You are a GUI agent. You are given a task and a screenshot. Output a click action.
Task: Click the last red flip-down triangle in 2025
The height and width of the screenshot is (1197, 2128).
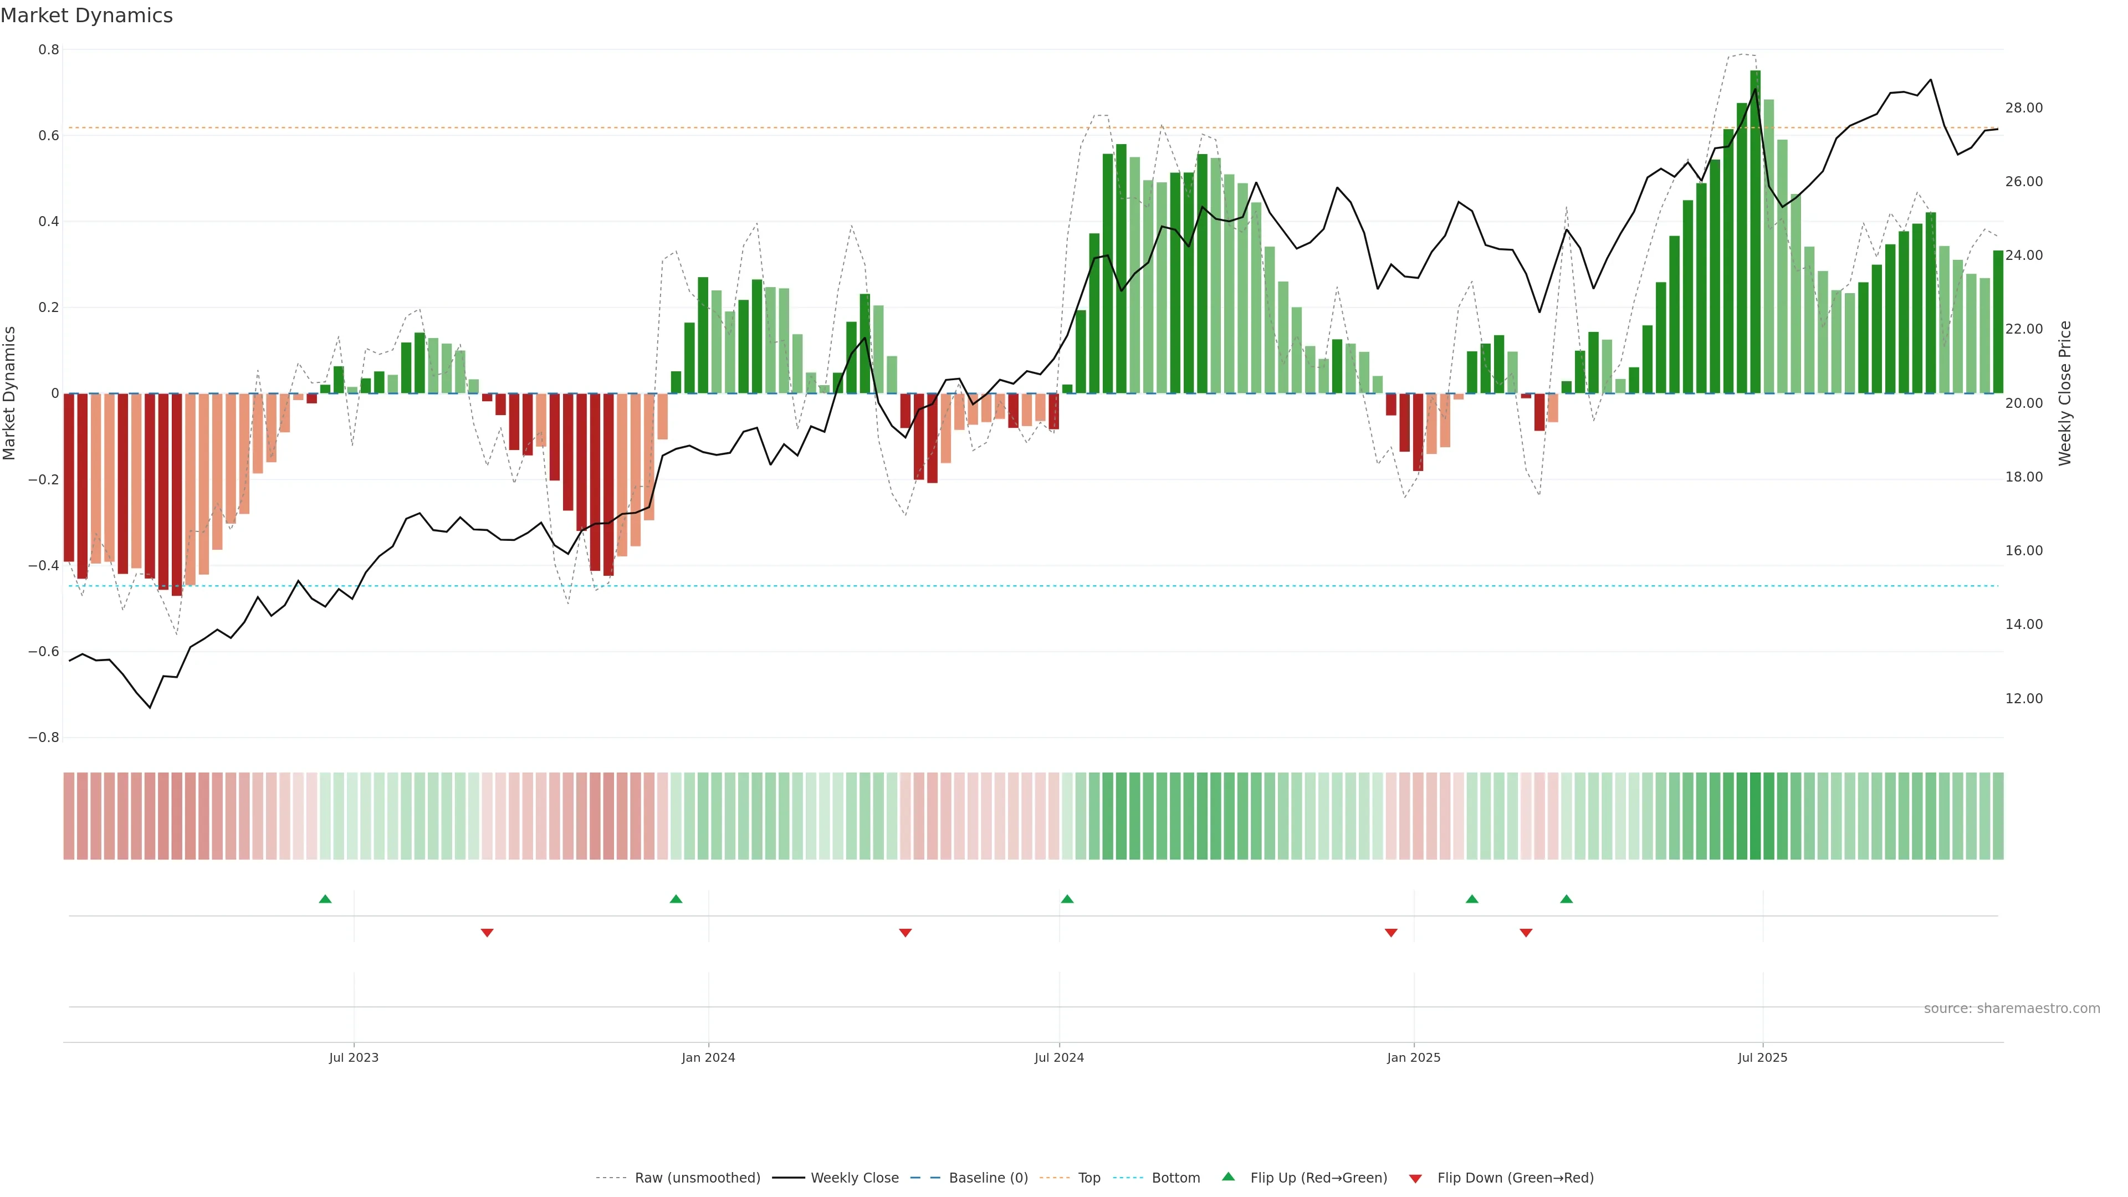(x=1526, y=933)
